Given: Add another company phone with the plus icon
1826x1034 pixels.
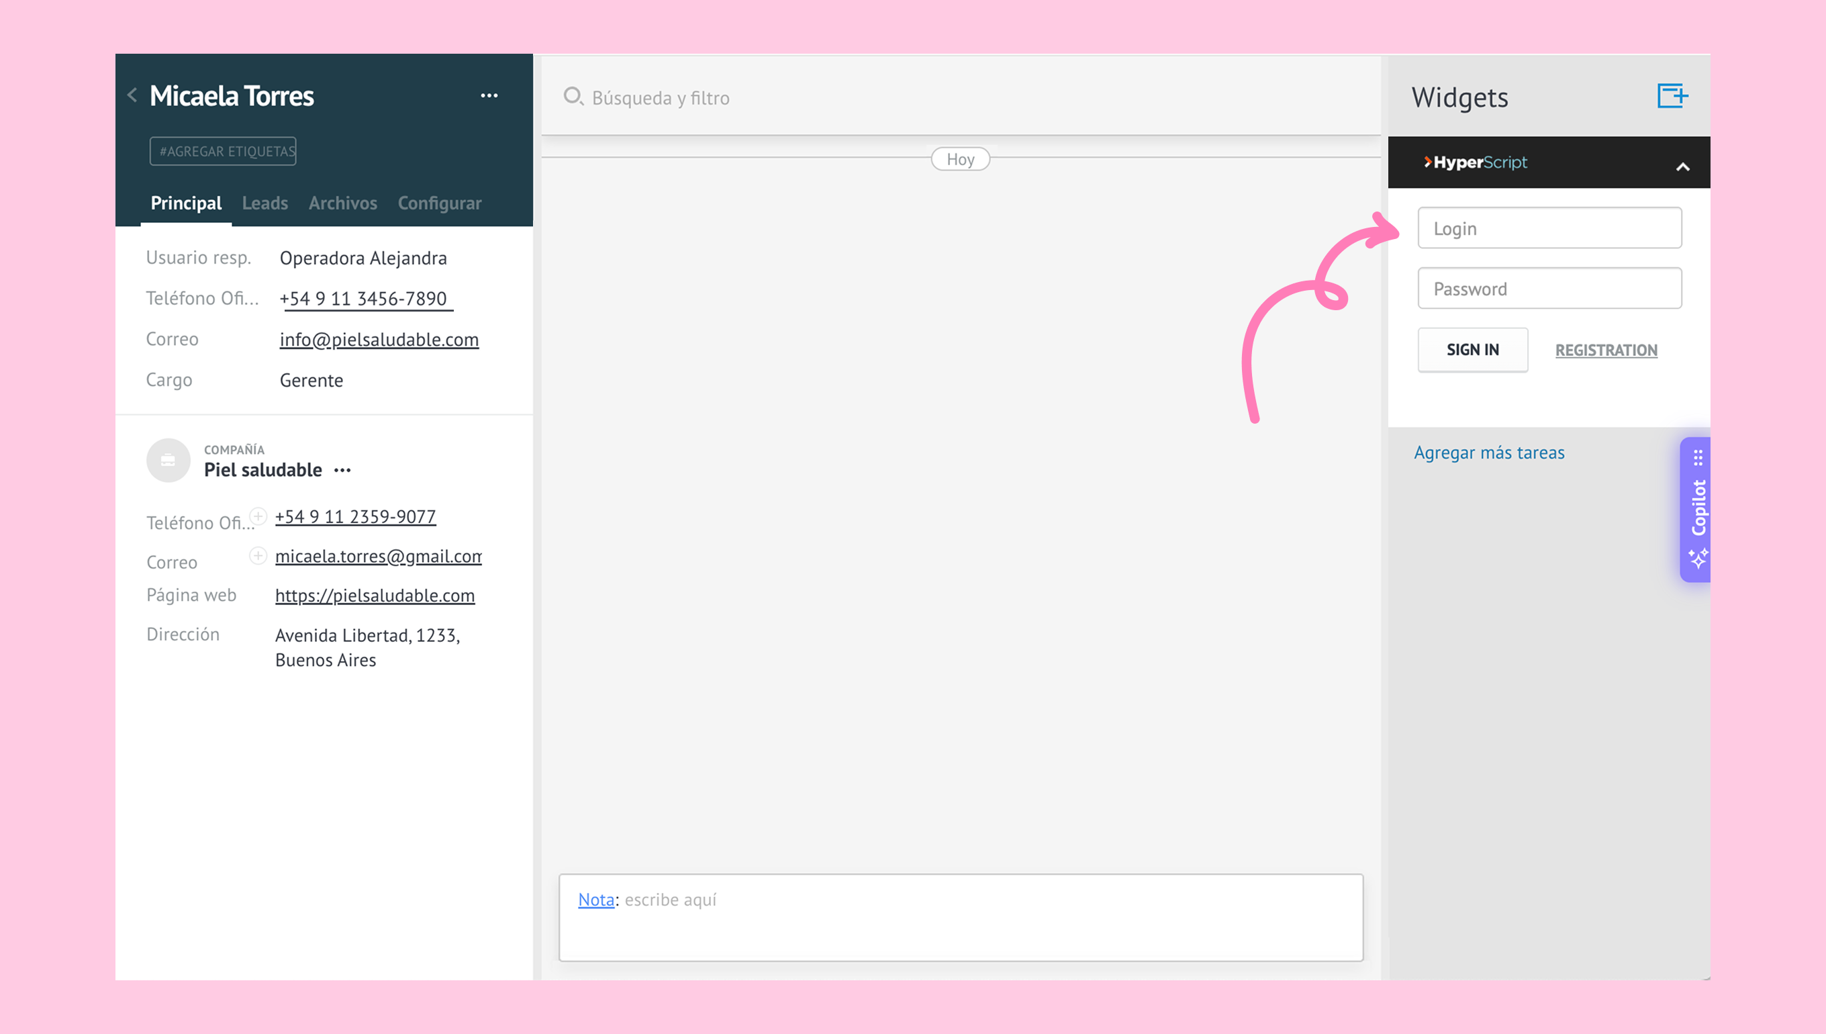Looking at the screenshot, I should [258, 516].
